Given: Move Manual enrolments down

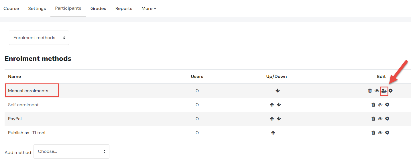Looking at the screenshot, I should point(278,91).
